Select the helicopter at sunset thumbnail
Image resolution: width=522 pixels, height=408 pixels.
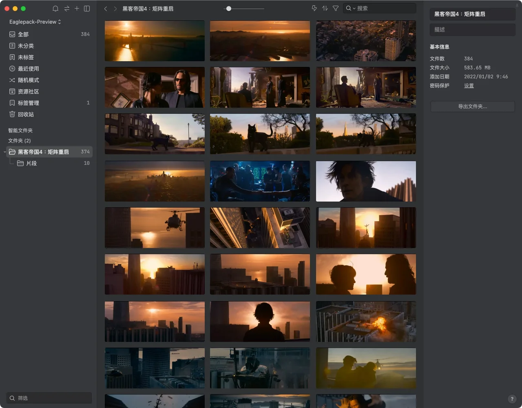point(155,228)
